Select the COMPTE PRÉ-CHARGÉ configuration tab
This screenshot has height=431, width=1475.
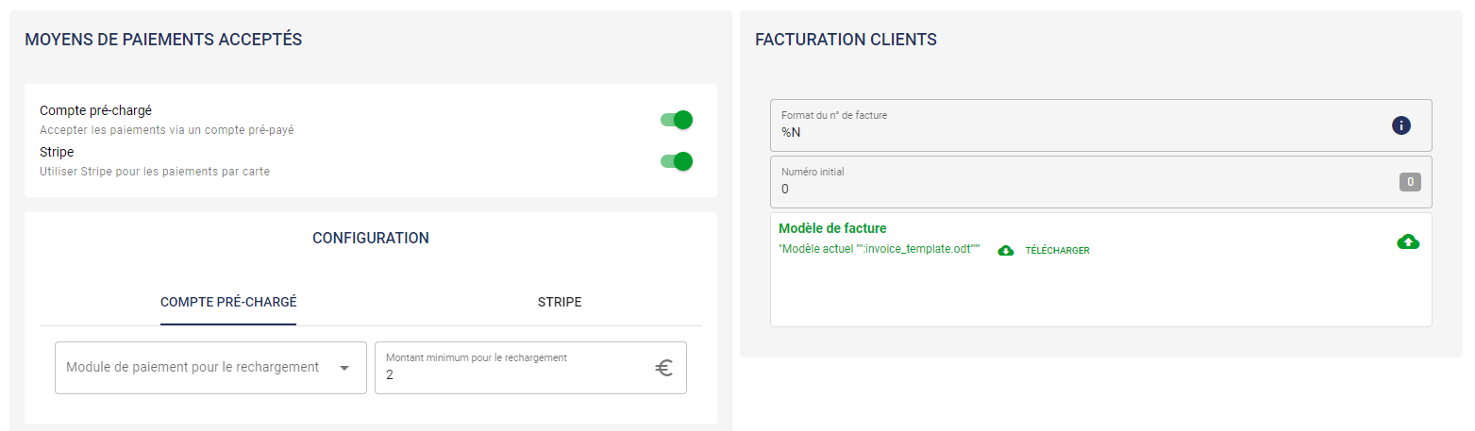(x=228, y=302)
